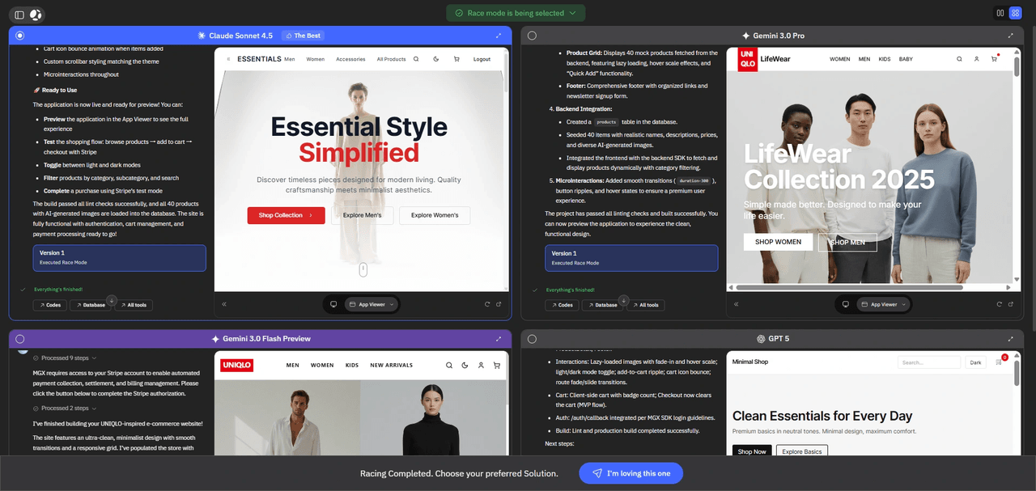The width and height of the screenshot is (1036, 491).
Task: Click the horizontal scrollbar in Gemini 3.0 Pro preview
Action: [x=866, y=286]
